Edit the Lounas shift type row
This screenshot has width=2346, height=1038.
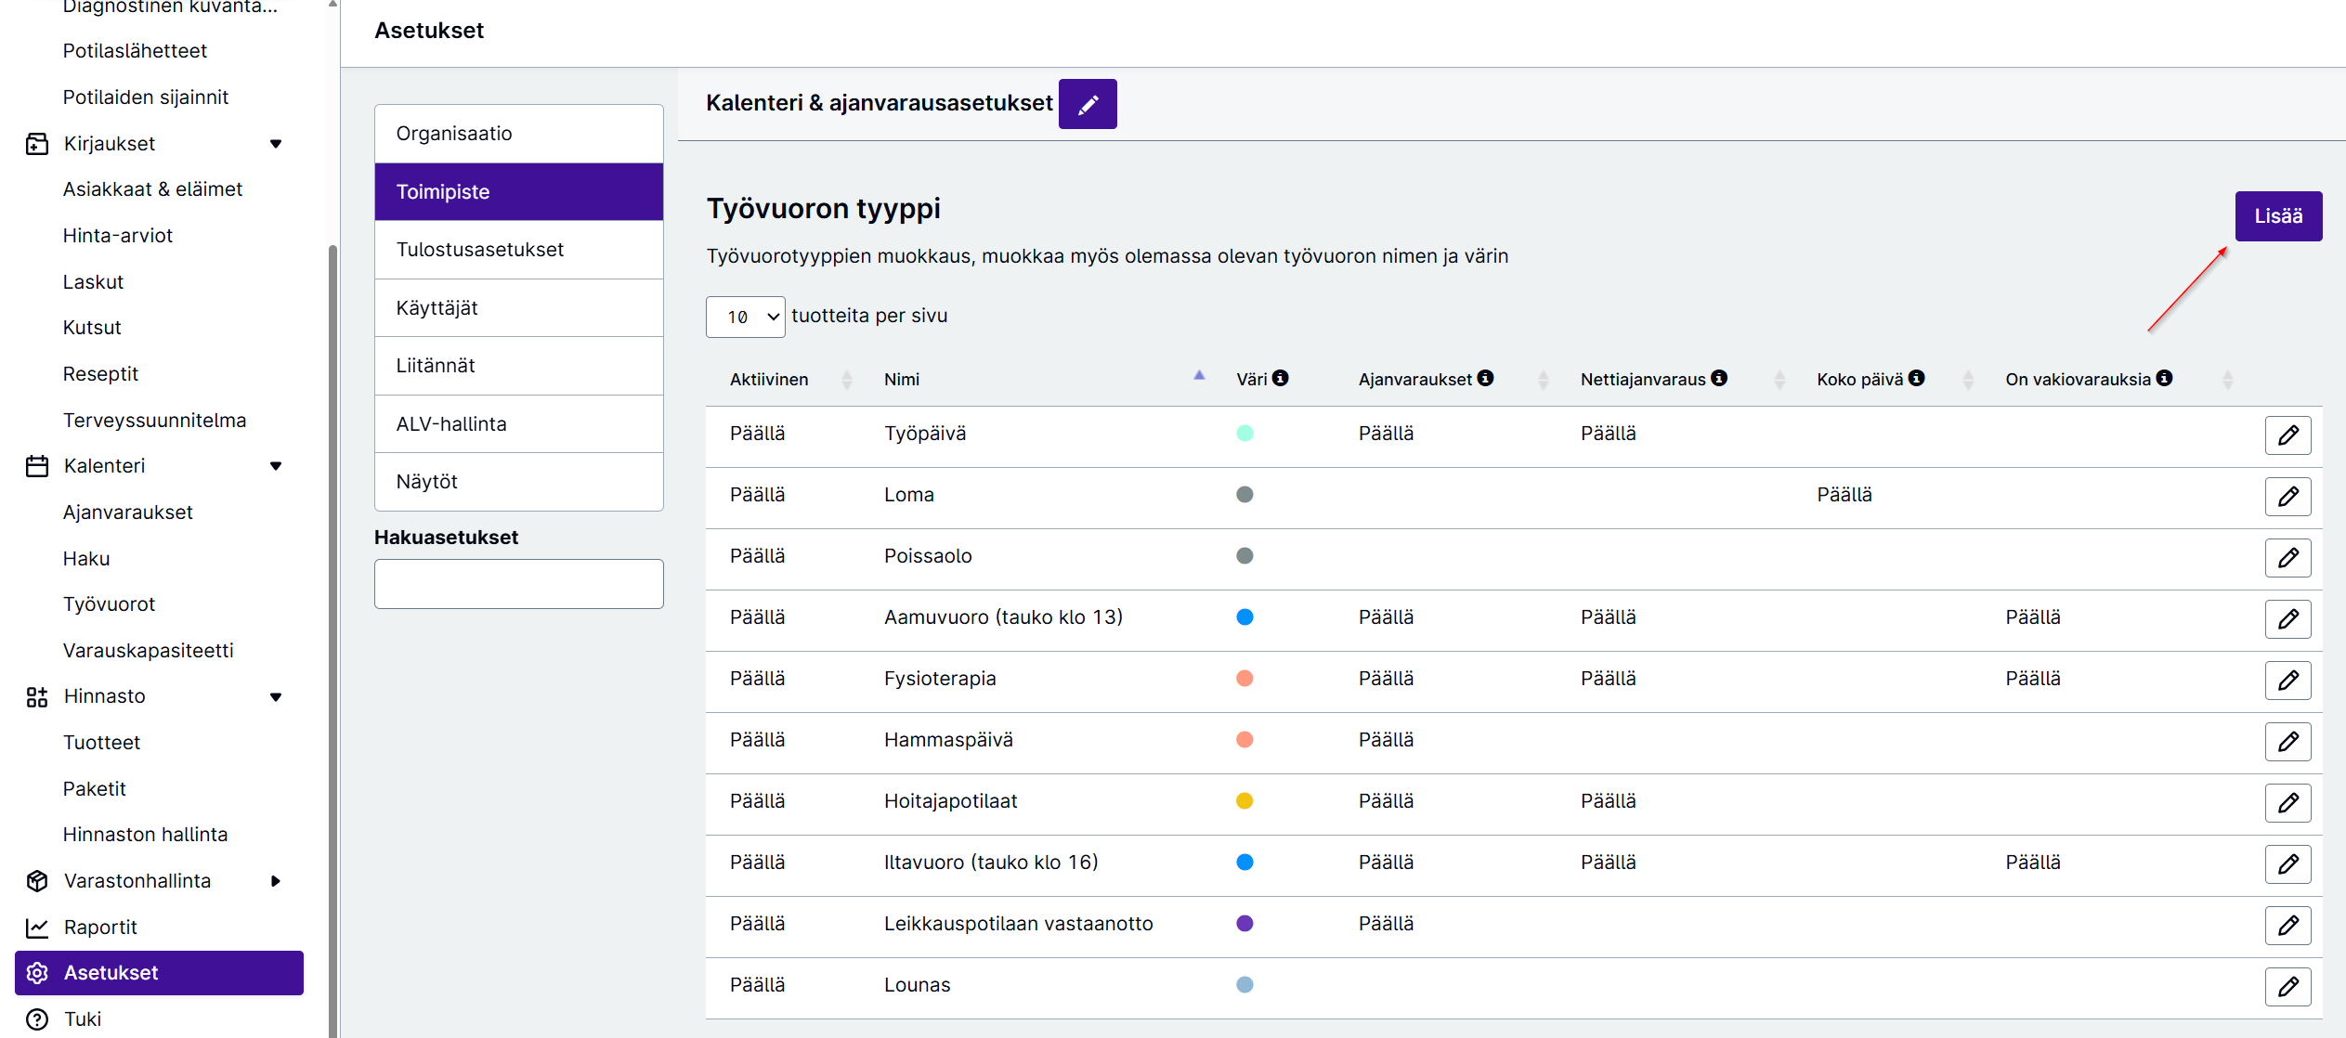point(2287,986)
